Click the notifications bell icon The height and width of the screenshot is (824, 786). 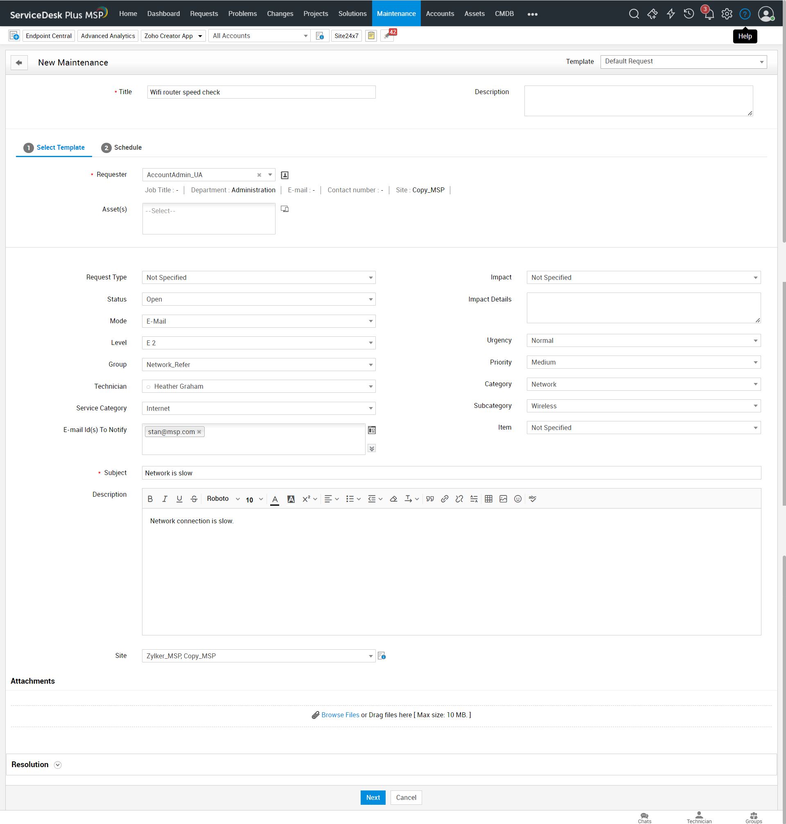coord(709,14)
